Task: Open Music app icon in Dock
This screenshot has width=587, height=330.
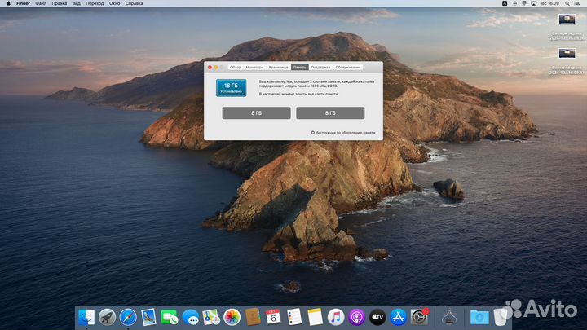Action: (x=336, y=317)
